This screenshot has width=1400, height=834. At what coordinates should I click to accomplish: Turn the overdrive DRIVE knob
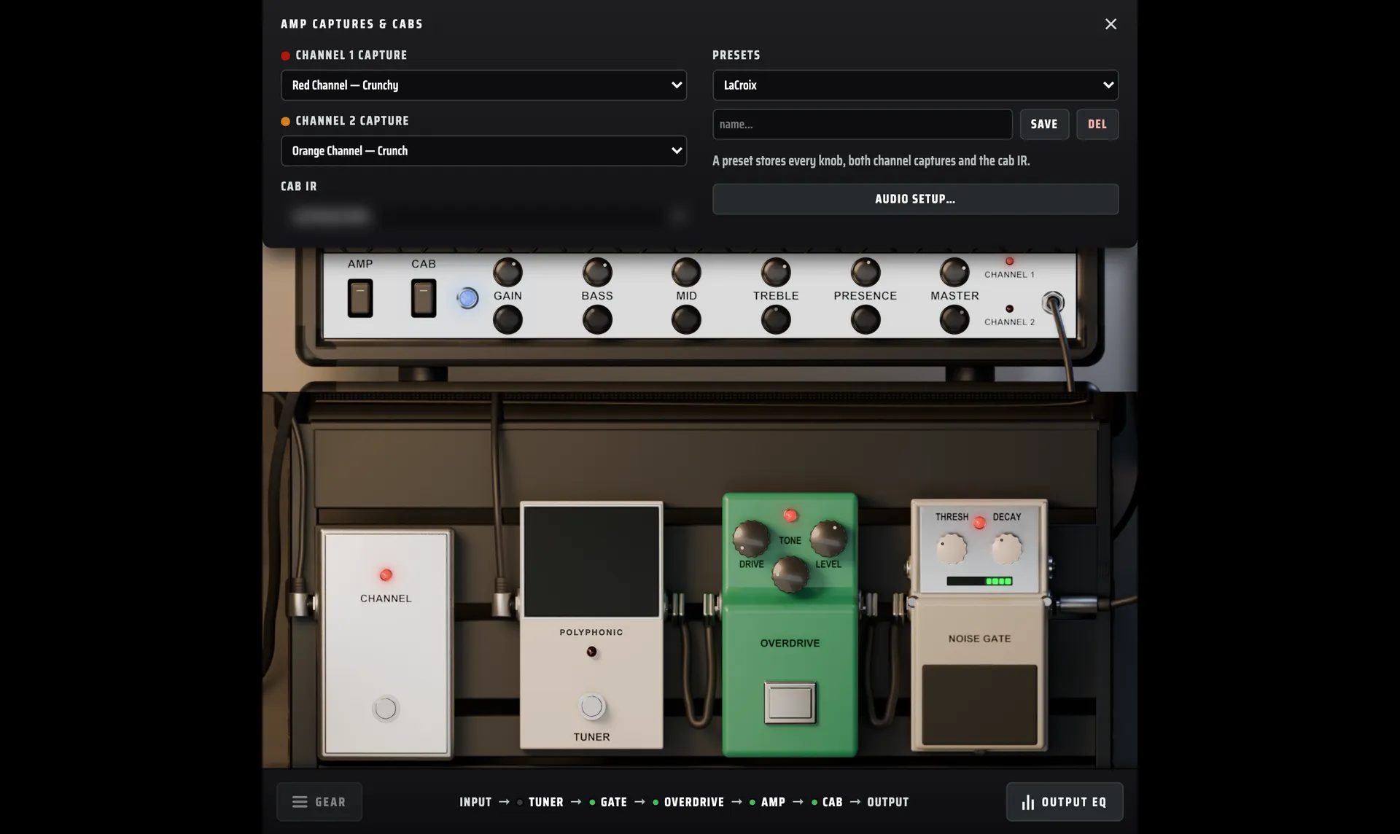pyautogui.click(x=751, y=538)
